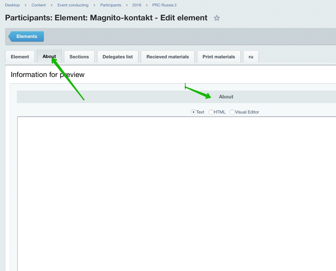Open the Print materials tab
The width and height of the screenshot is (336, 271).
pyautogui.click(x=219, y=57)
